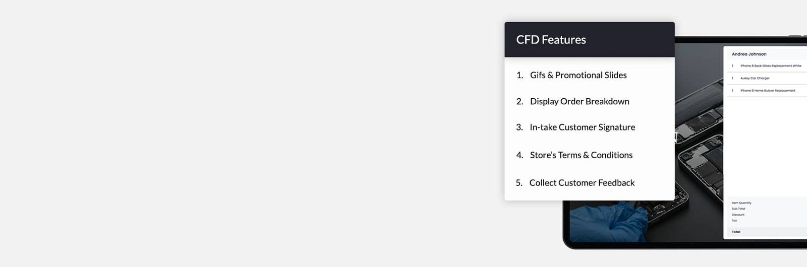
Task: Click the Andrea Johnson customer name
Action: 749,54
